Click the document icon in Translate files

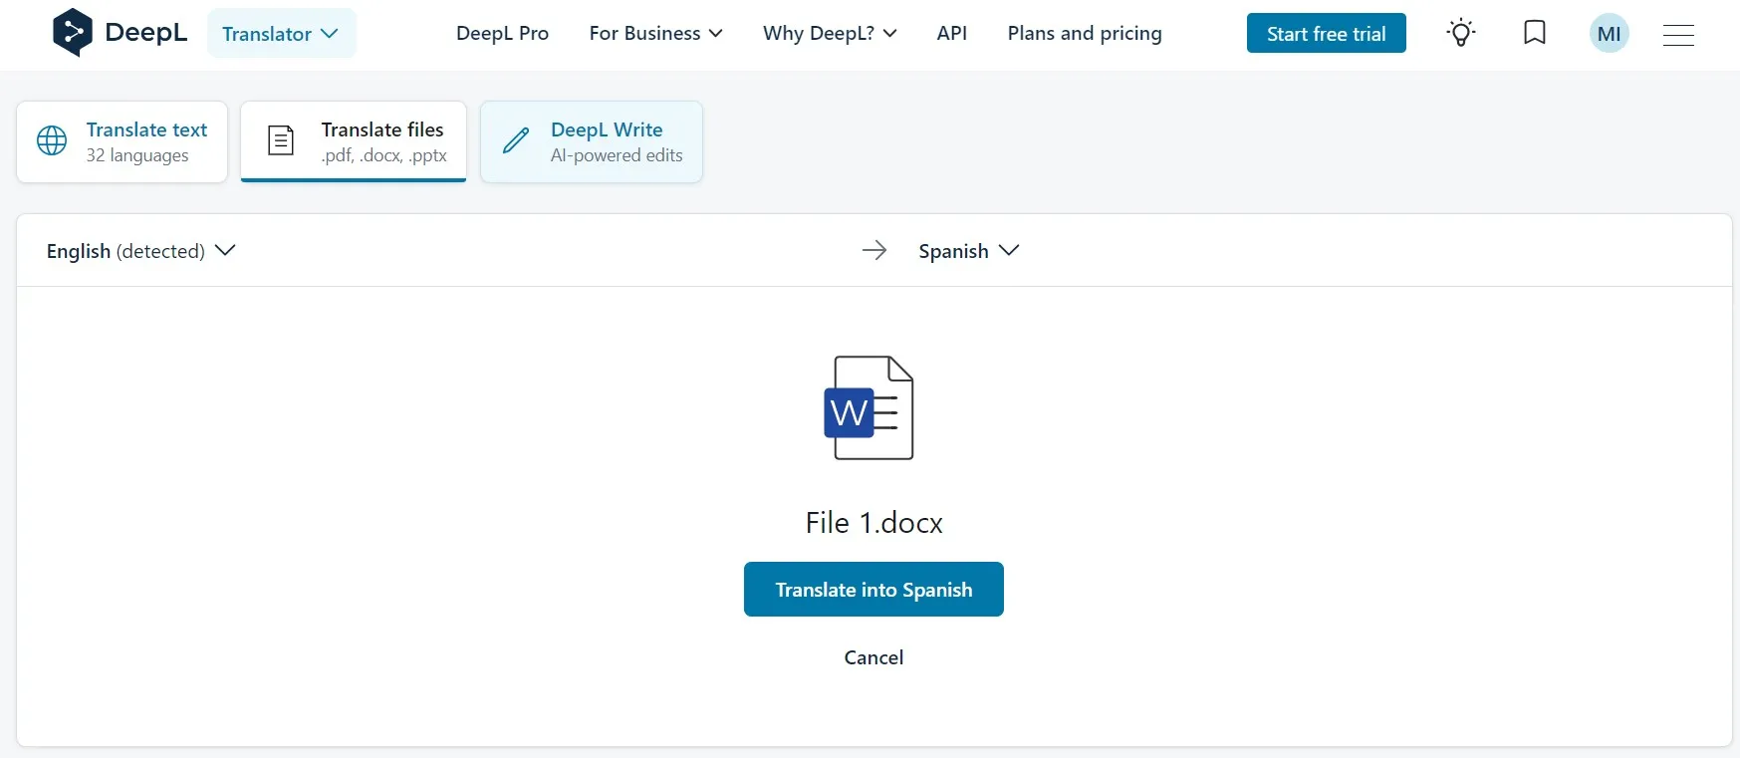pyautogui.click(x=281, y=140)
